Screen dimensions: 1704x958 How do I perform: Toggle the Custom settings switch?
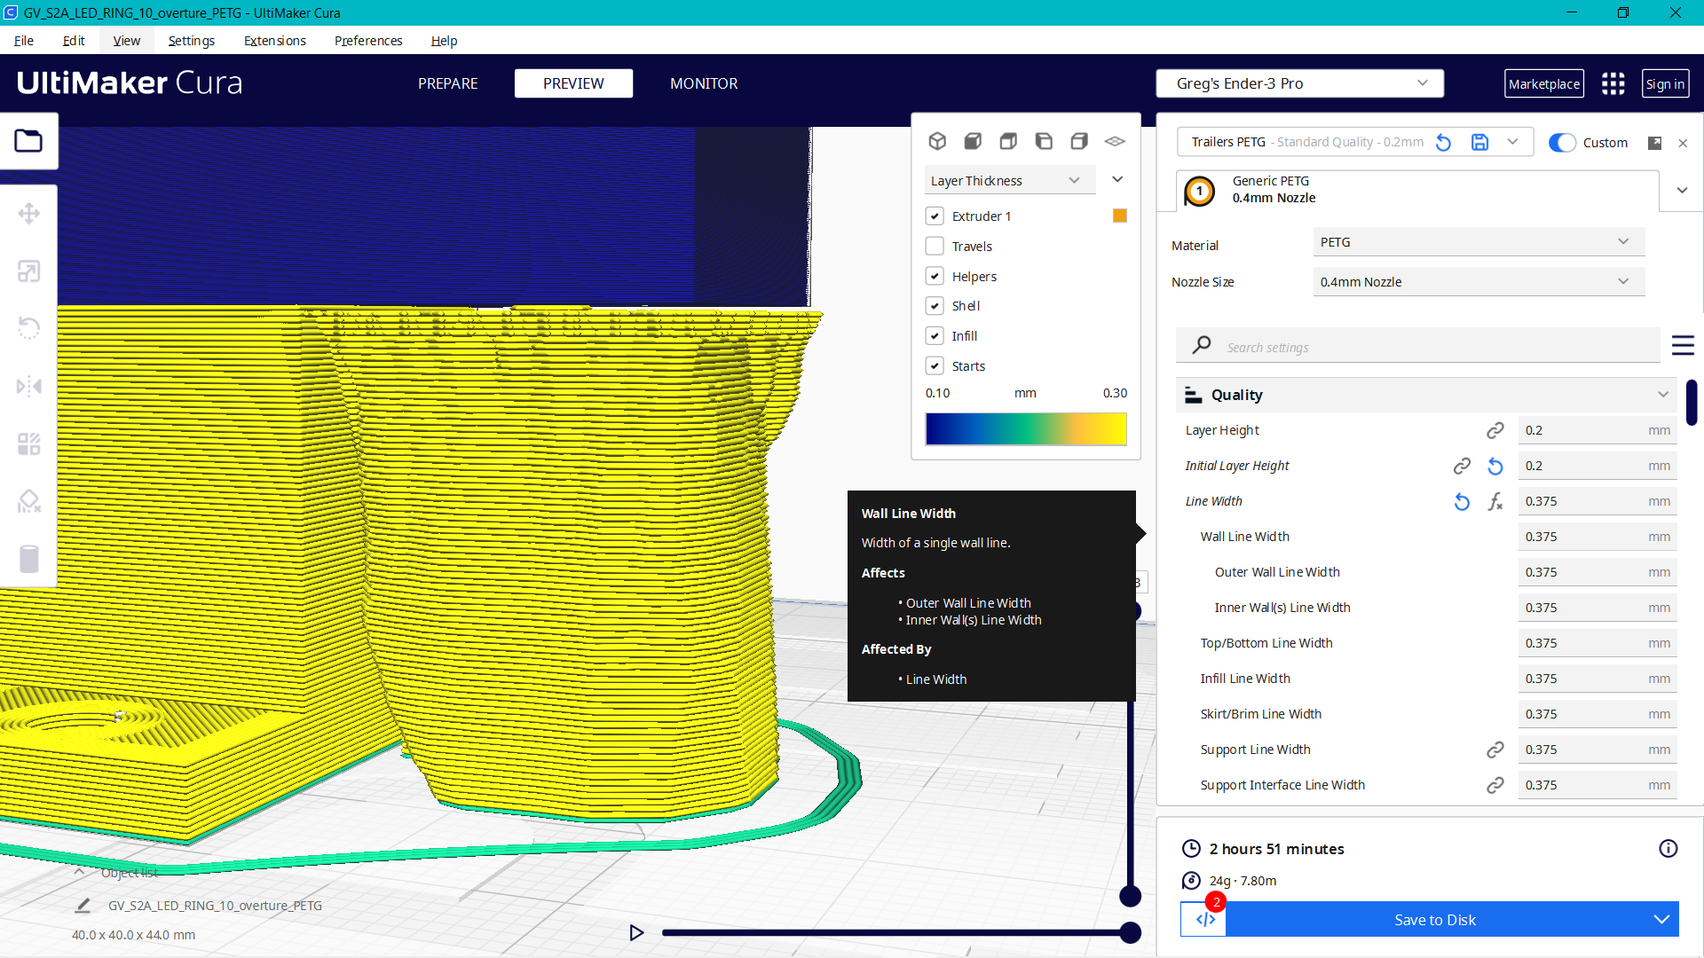[x=1562, y=143]
